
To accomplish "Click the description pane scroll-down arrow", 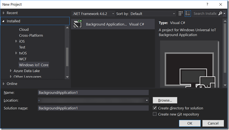I will [225, 85].
